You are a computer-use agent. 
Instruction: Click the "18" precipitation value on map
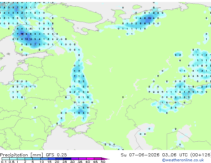(x=22, y=34)
